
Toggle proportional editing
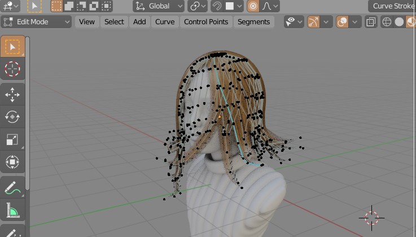(253, 6)
